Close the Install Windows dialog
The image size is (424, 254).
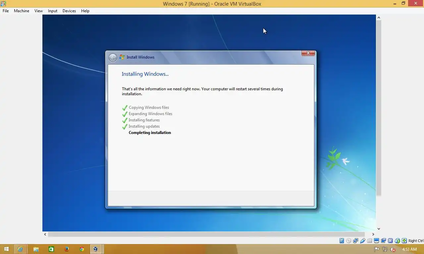[308, 53]
